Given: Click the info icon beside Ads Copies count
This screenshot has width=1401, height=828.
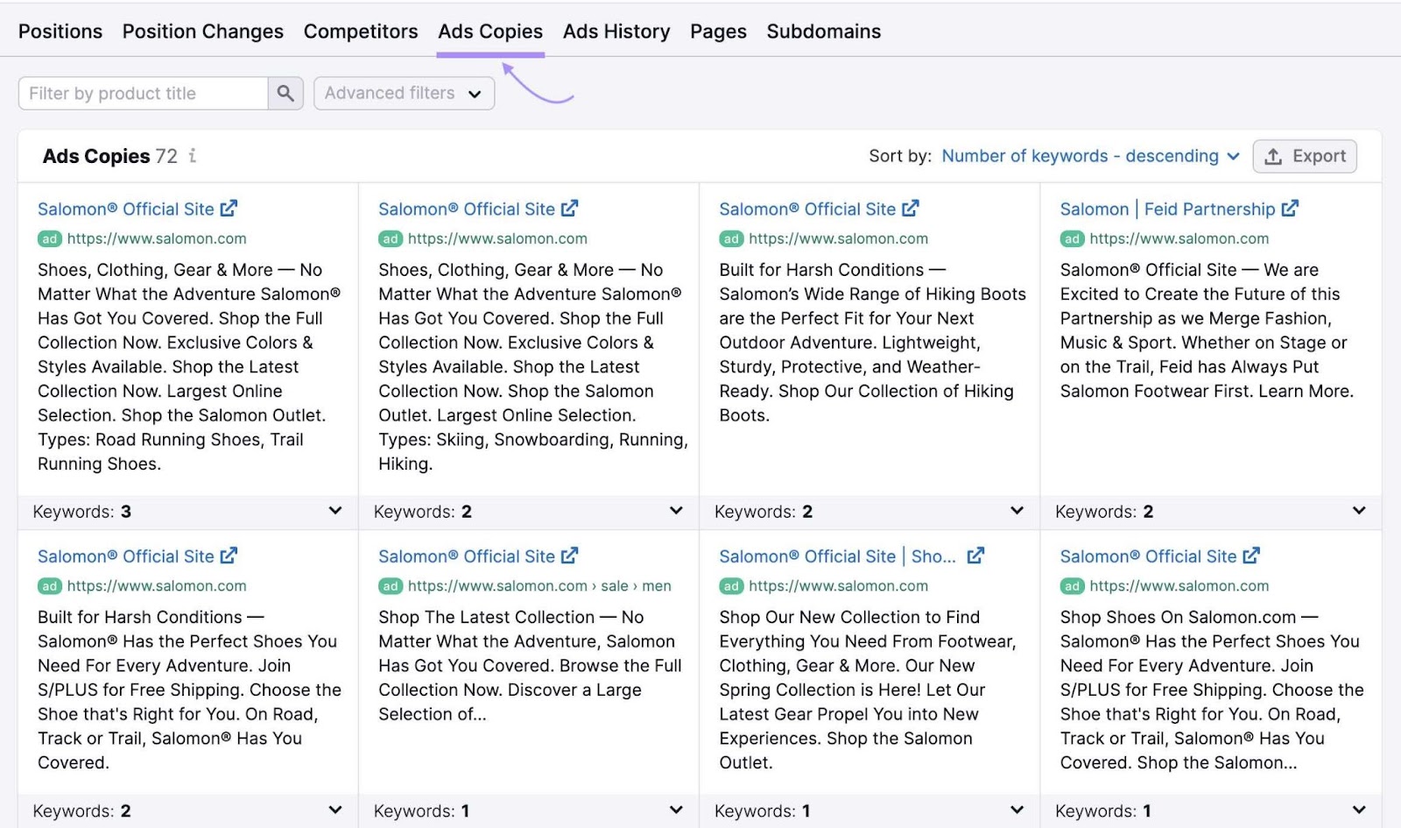Looking at the screenshot, I should (193, 156).
